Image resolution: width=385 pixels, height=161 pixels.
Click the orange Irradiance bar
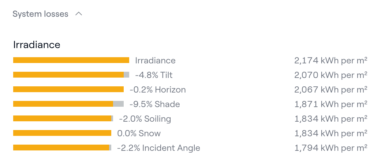tap(71, 60)
